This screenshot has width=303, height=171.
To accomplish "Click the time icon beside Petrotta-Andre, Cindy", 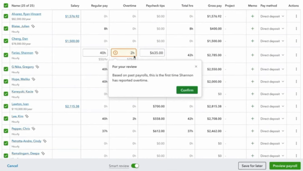I will 45,141.
